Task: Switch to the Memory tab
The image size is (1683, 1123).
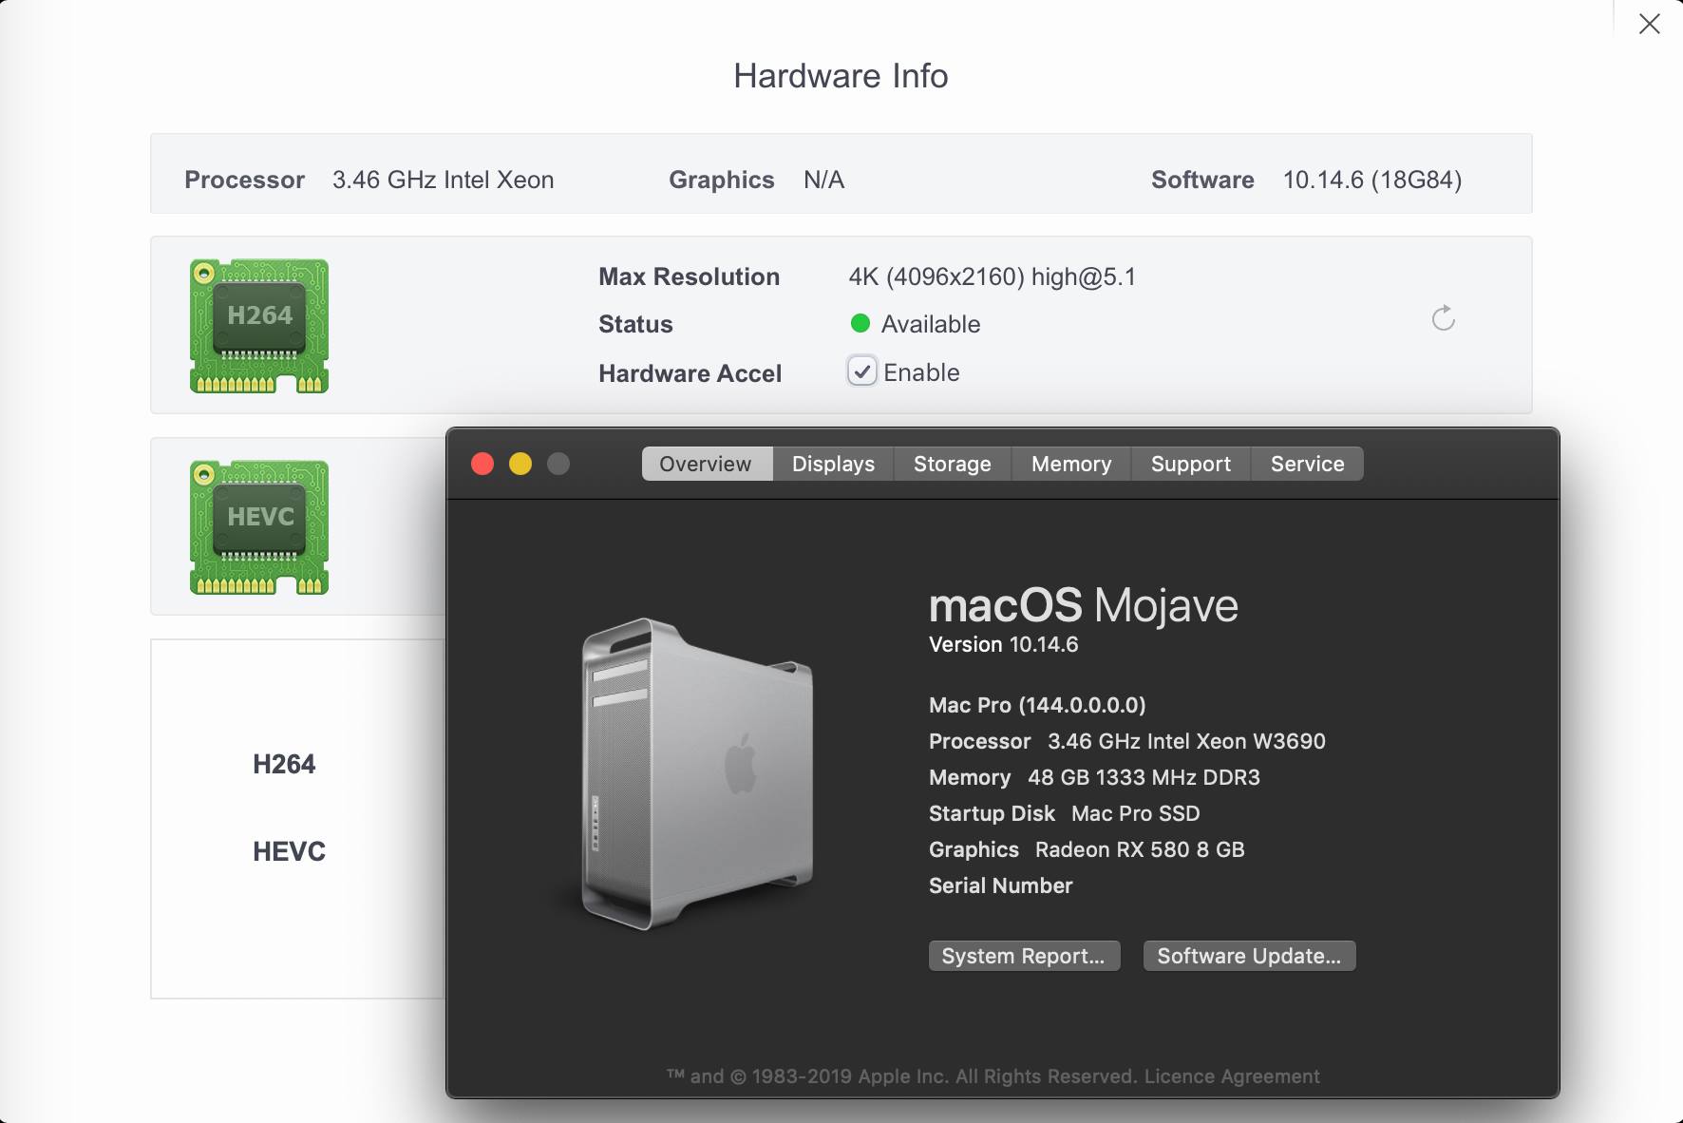Action: (x=1071, y=464)
